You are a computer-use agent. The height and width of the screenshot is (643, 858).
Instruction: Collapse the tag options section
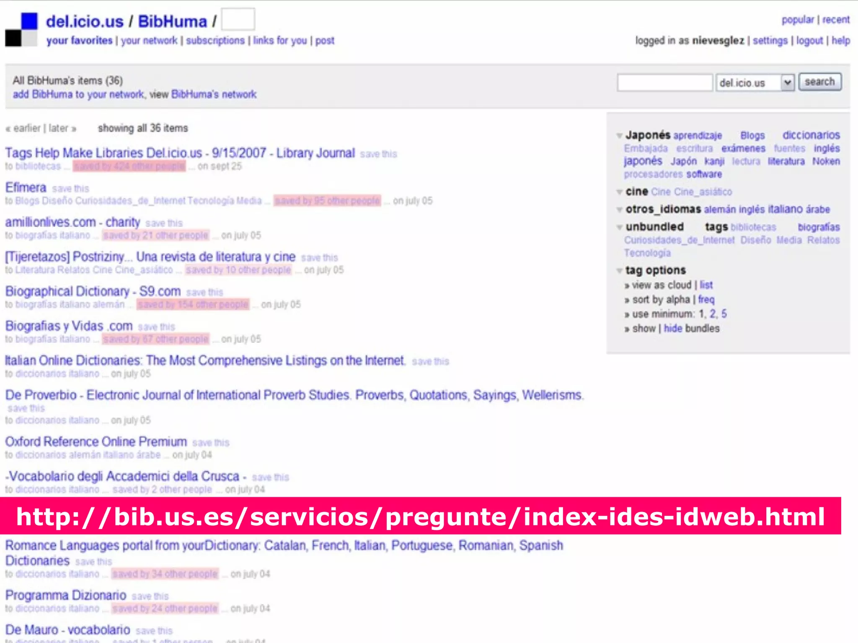619,271
